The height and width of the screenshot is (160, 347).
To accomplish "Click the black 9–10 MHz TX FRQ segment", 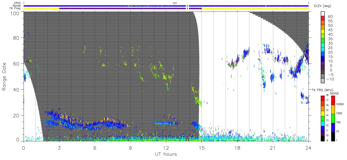I will coord(323,138).
